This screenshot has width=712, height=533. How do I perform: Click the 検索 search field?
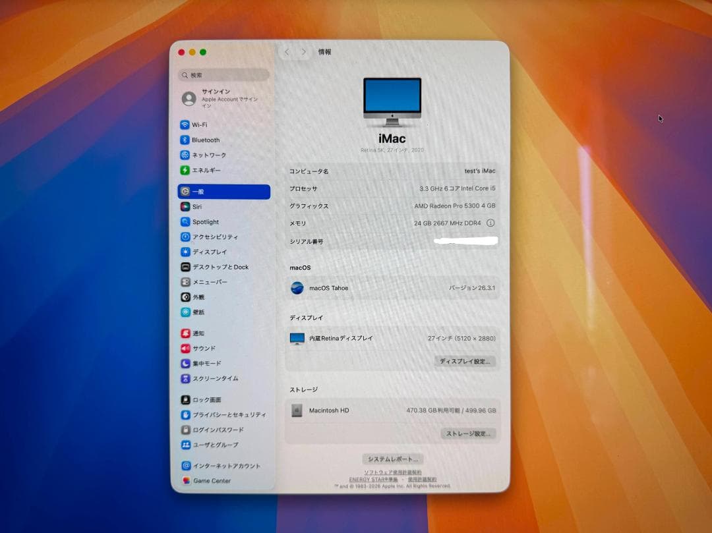click(224, 75)
